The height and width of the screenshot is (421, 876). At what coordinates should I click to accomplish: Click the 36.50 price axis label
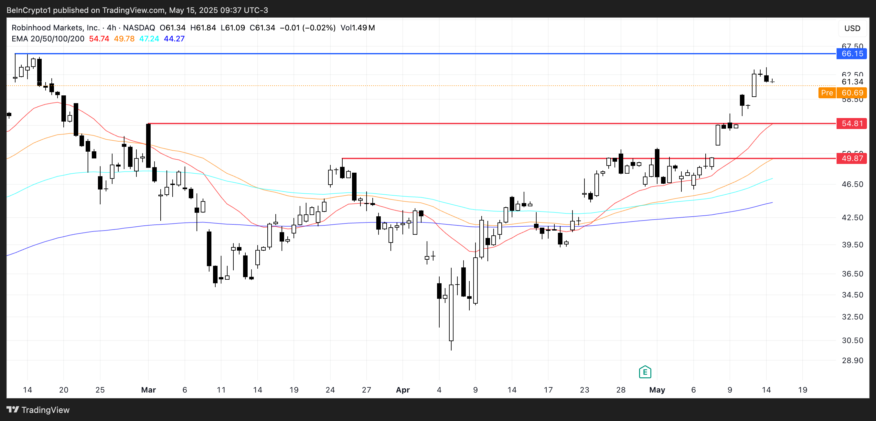click(852, 274)
